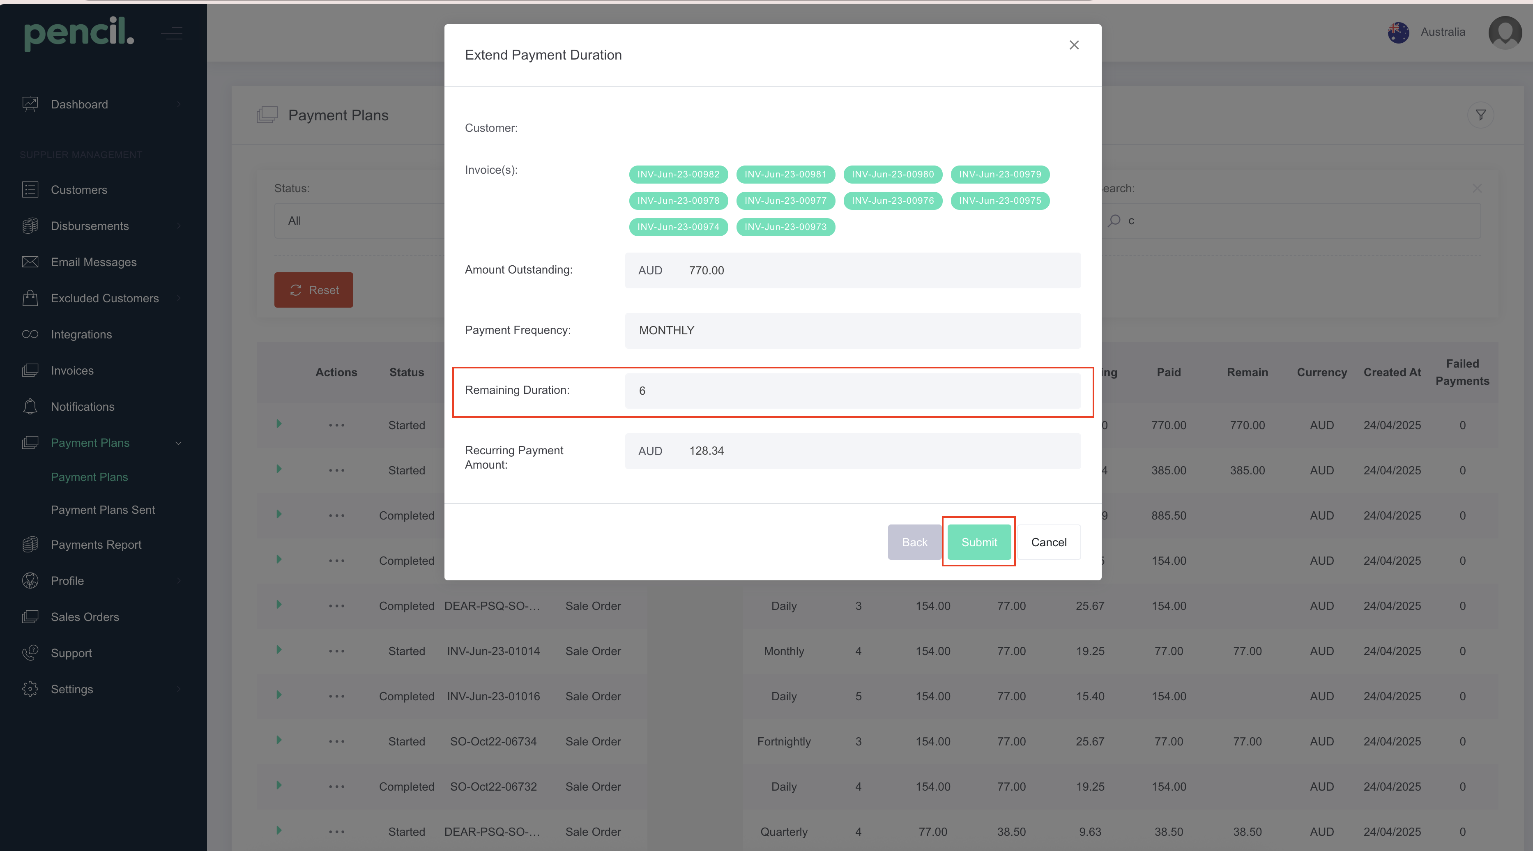Viewport: 1533px width, 851px height.
Task: Collapse the Payment Plans submenu chevron
Action: click(x=179, y=443)
